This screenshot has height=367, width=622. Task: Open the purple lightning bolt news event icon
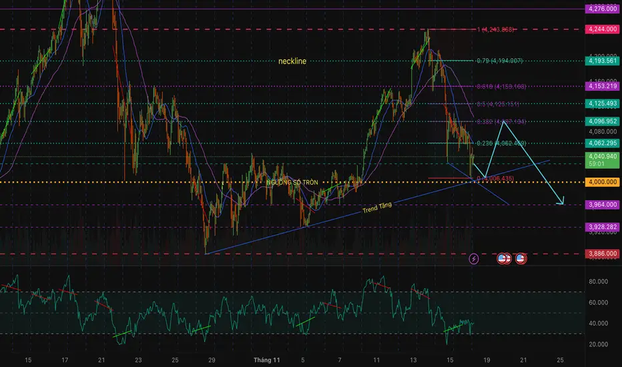(473, 259)
